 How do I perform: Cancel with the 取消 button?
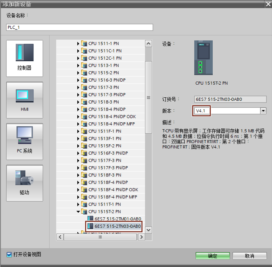250,256
